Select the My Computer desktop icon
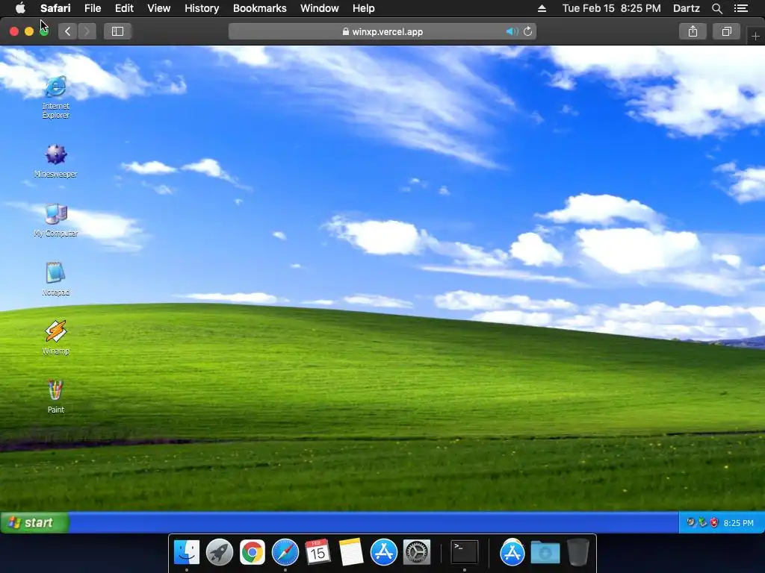 (55, 220)
